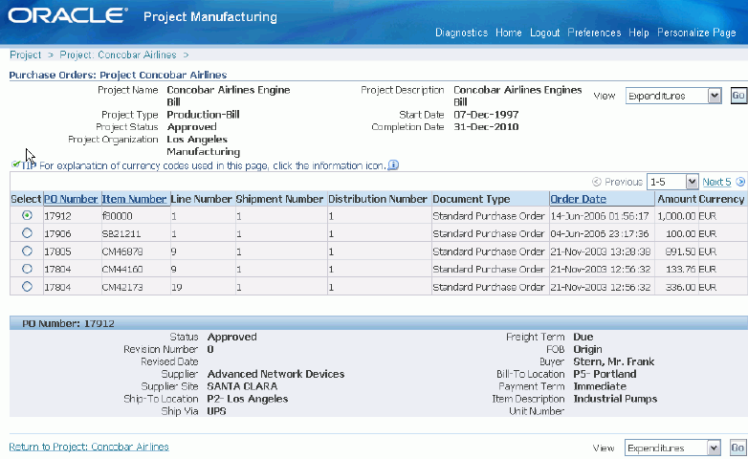748x459 pixels.
Task: Click Start Date 07-Dec-1997 value
Action: pyautogui.click(x=486, y=115)
